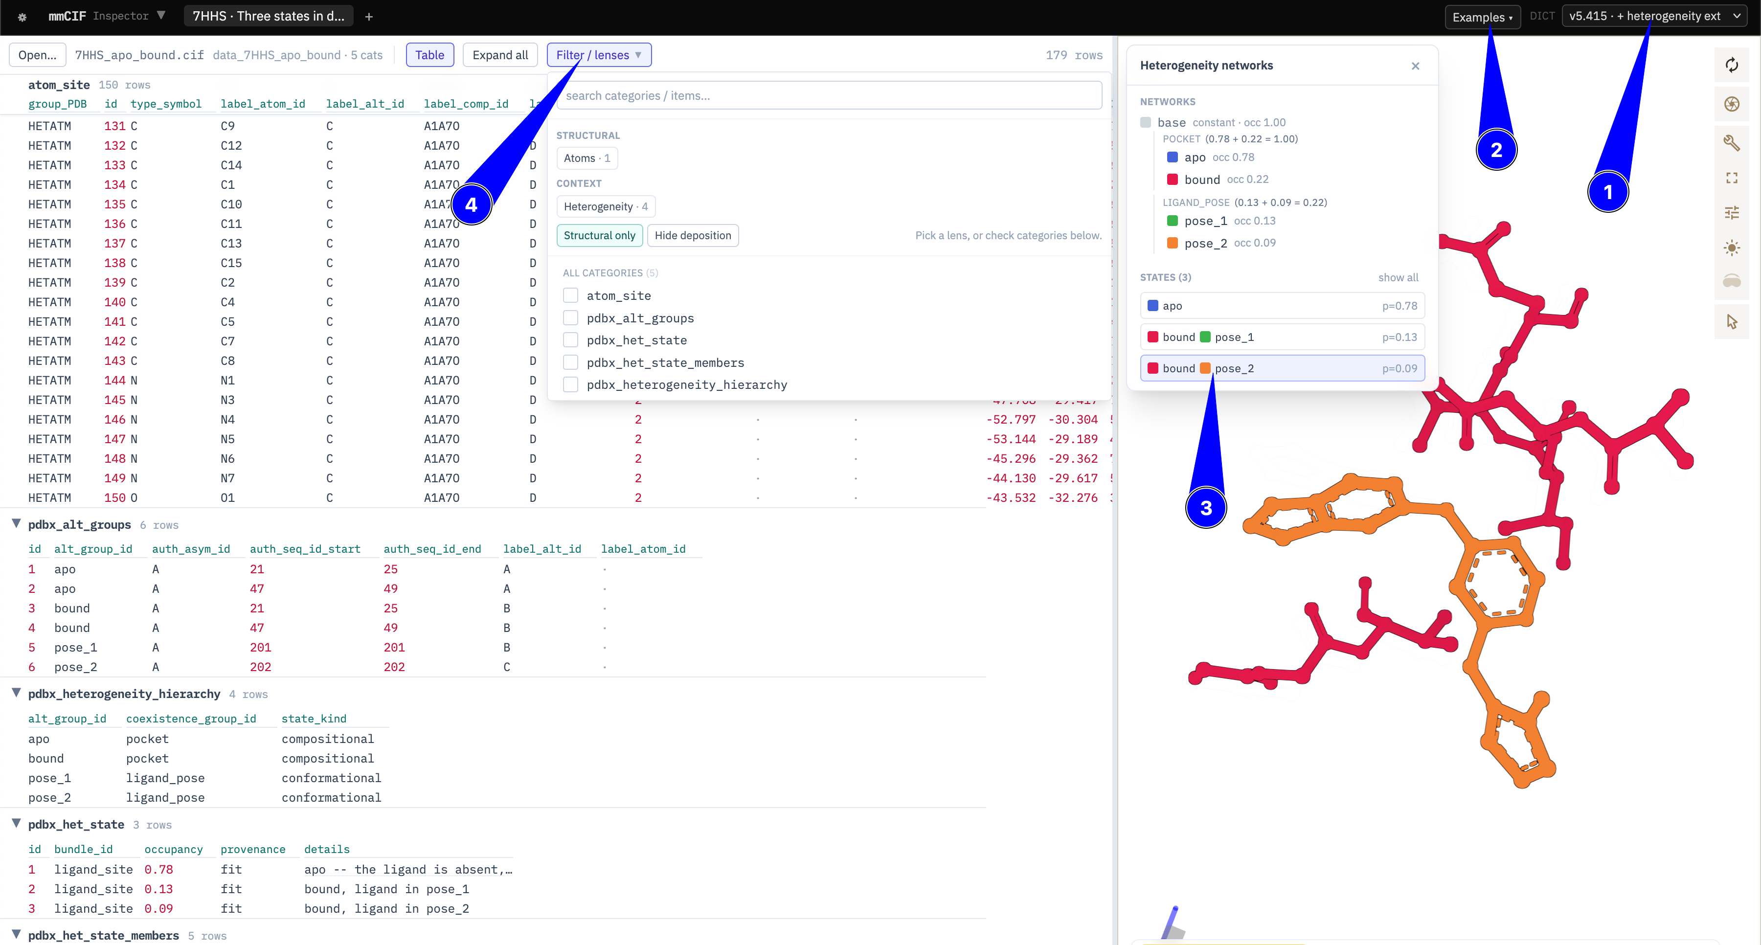Close the Heterogeneity networks panel
The image size is (1761, 945).
(x=1415, y=66)
